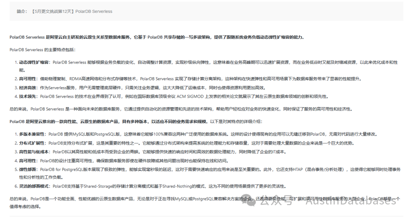This screenshot has width=409, height=217.
Task: Click the bold sentence PolarDB 是阿里云推出的一款高性能
Action: (x=109, y=122)
